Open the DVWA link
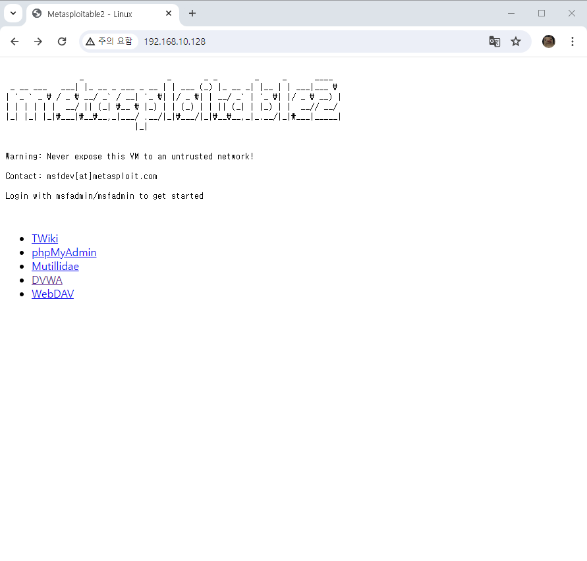Image resolution: width=587 pixels, height=561 pixels. [47, 280]
